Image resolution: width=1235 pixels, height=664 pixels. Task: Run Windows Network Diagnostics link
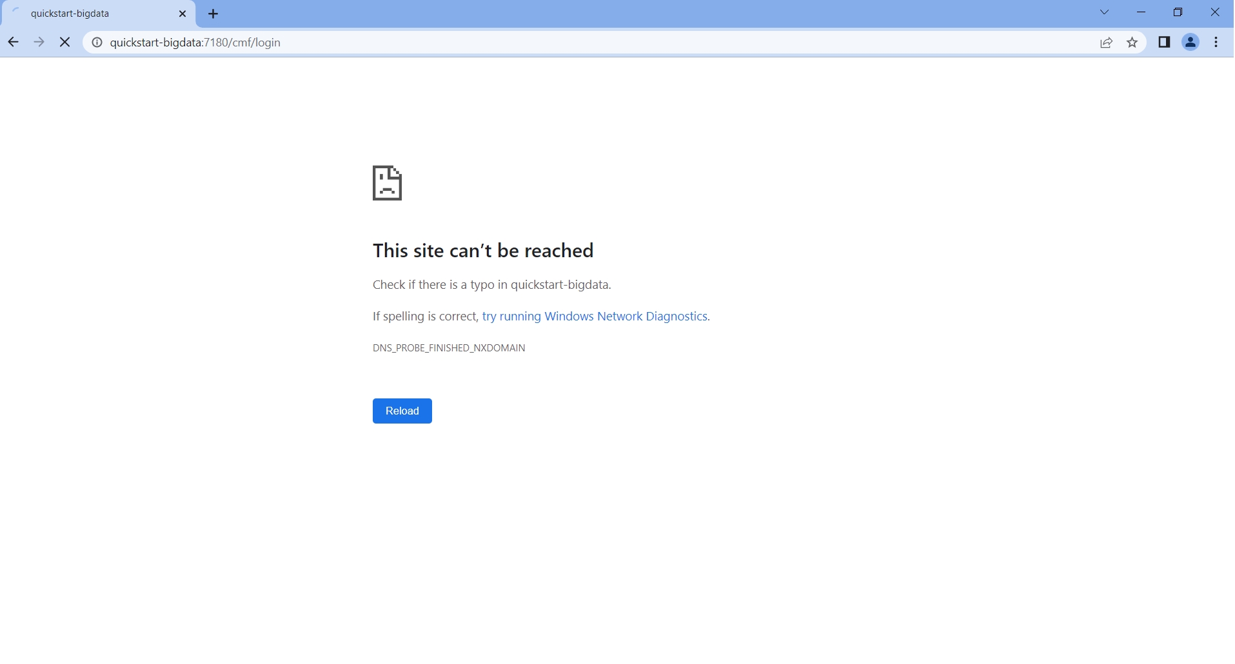click(x=595, y=317)
